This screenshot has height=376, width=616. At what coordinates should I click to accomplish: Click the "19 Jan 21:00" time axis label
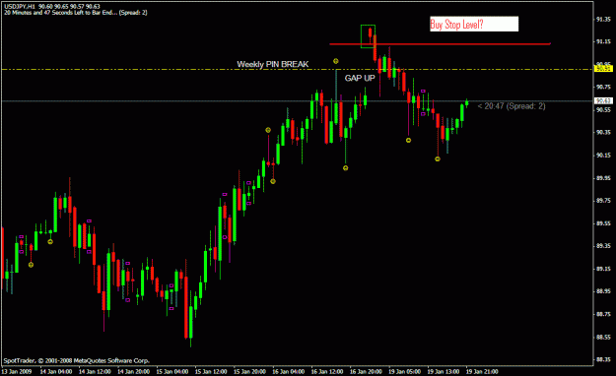click(x=482, y=371)
